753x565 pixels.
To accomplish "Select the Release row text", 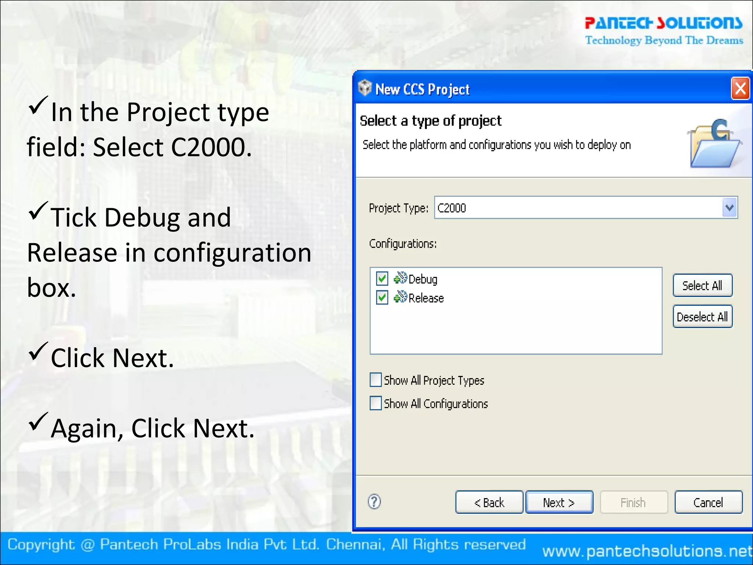I will click(426, 298).
